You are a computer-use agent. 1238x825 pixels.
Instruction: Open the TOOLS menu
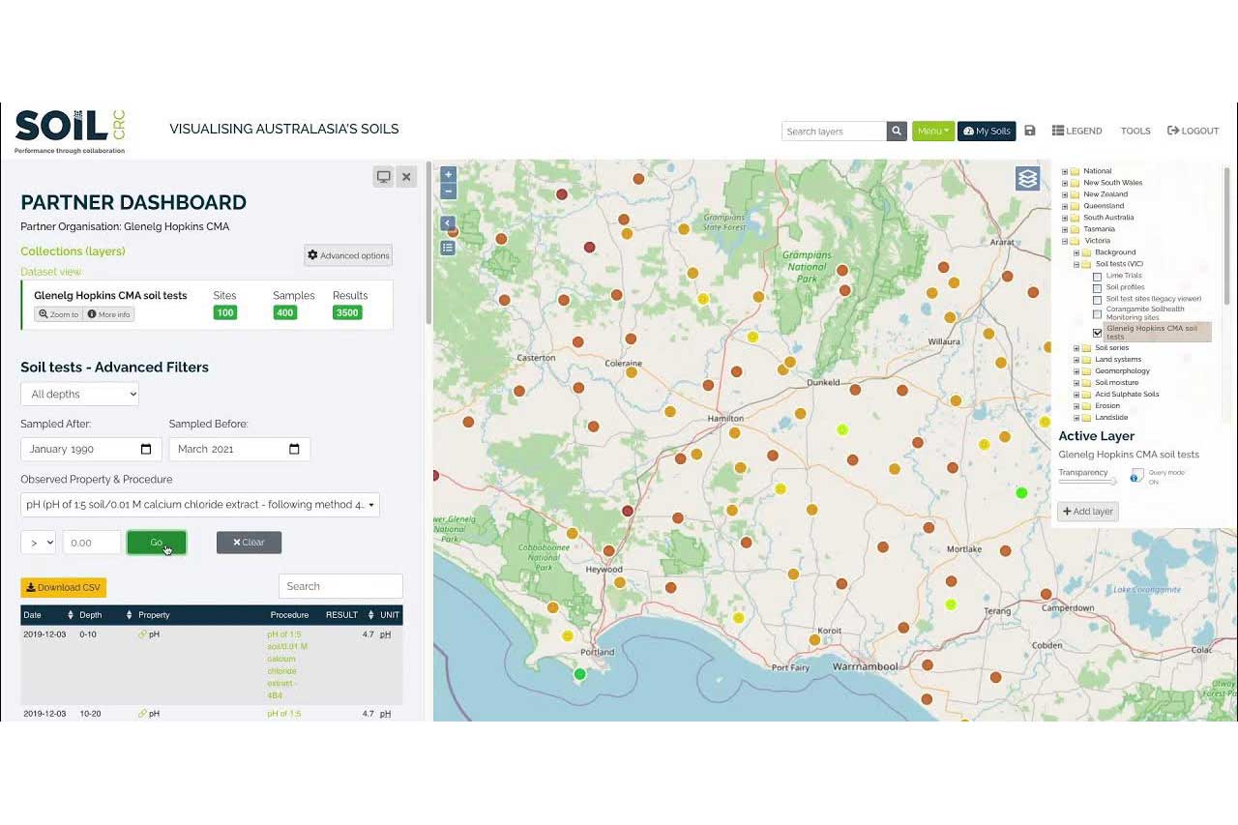point(1135,131)
